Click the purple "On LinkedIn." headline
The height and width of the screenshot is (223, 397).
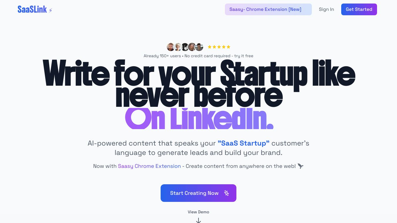point(199,119)
